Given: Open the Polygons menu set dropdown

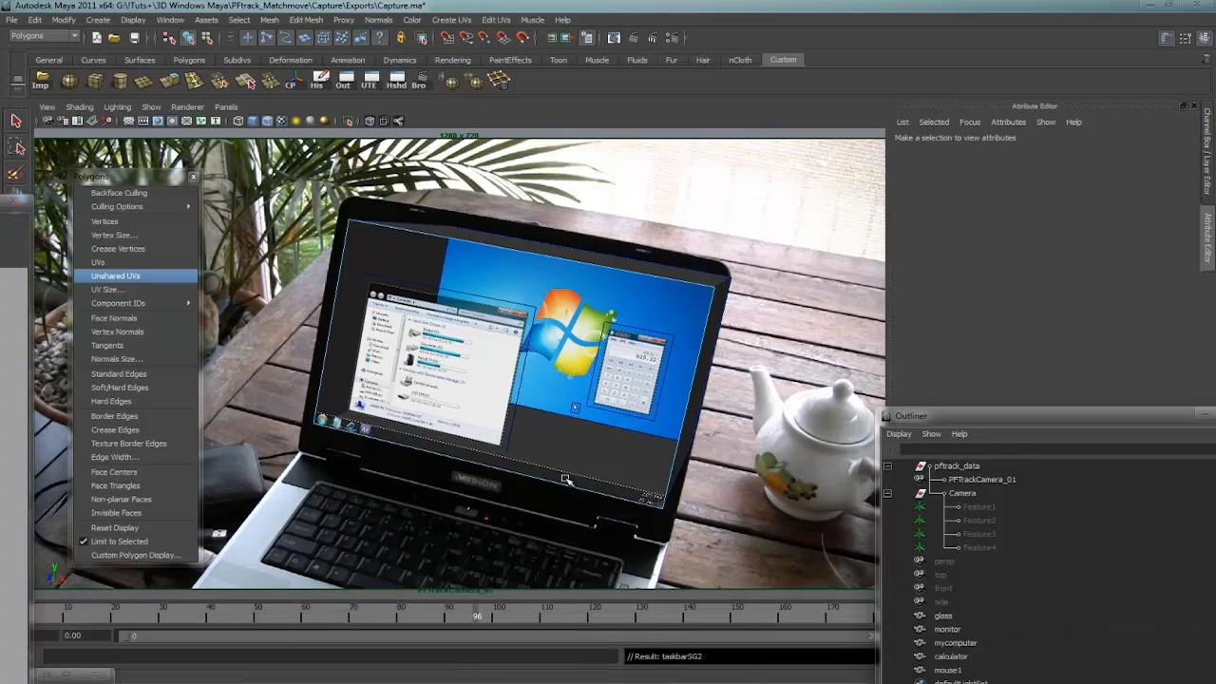Looking at the screenshot, I should pyautogui.click(x=45, y=36).
